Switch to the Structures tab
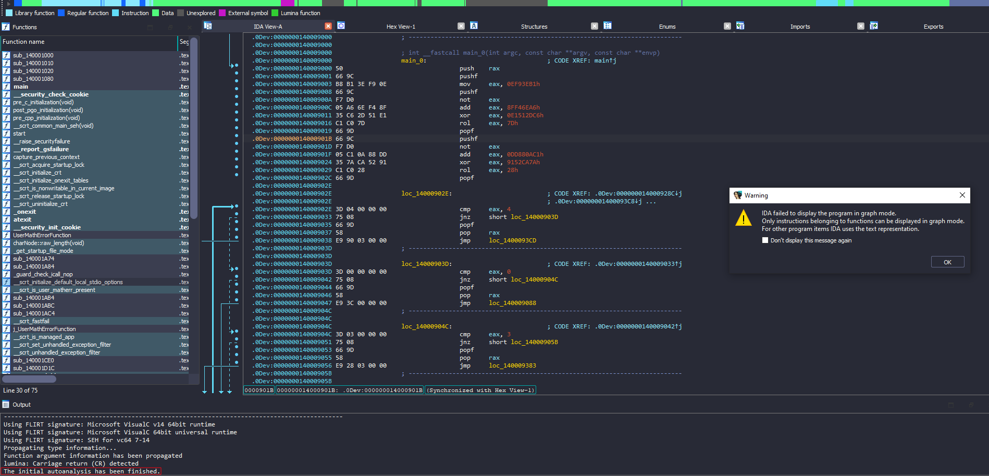Viewport: 989px width, 476px height. [x=534, y=27]
